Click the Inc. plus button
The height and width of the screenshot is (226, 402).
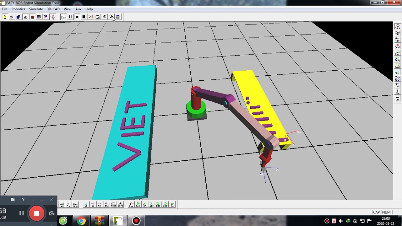click(397, 92)
